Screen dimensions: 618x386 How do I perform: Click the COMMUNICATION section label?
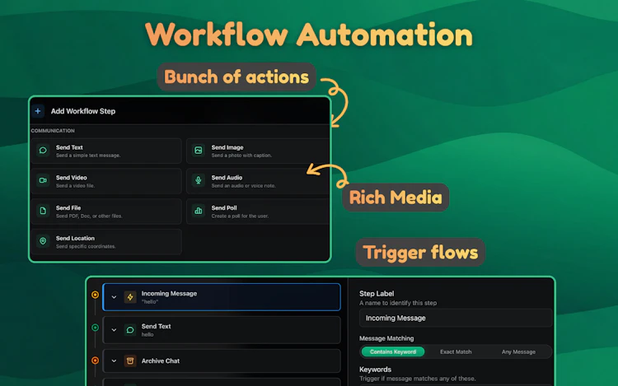[x=53, y=131]
